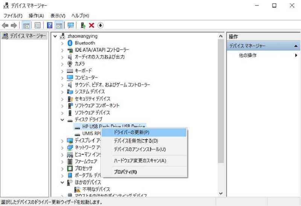
Task: Click the vertical scrollbar thumb in device tree
Action: (221, 101)
